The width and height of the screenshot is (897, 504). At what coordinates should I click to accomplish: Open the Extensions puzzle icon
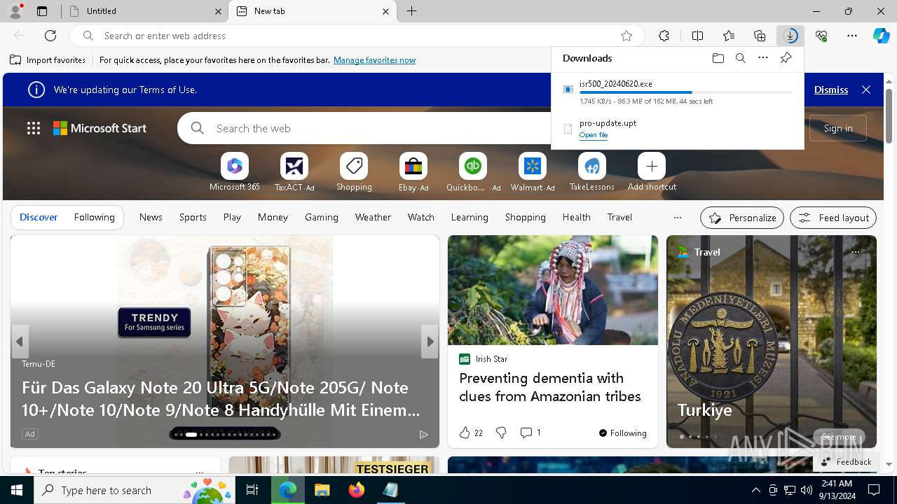[664, 36]
